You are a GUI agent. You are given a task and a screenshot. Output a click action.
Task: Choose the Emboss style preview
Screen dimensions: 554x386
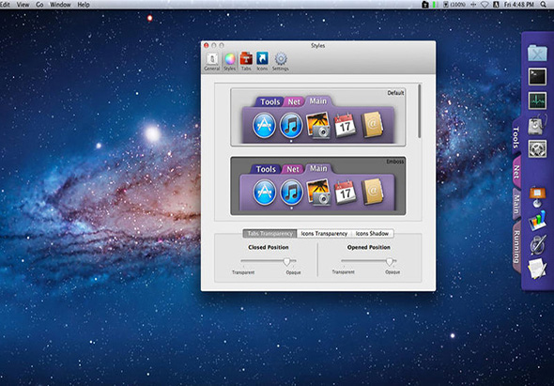317,186
